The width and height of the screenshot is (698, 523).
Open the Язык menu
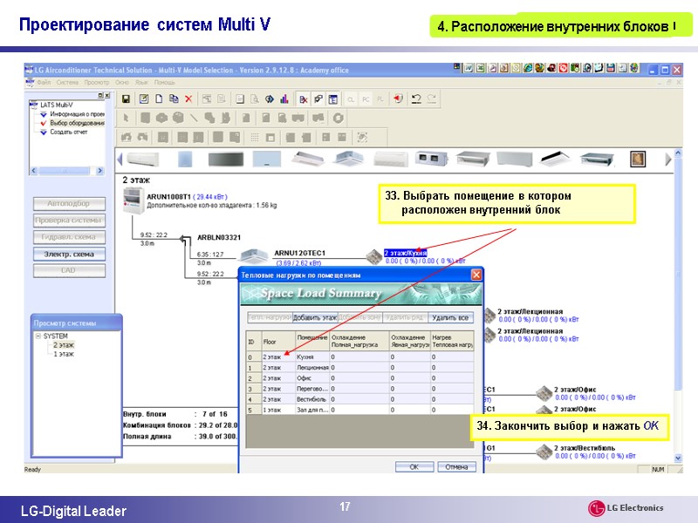(x=141, y=82)
